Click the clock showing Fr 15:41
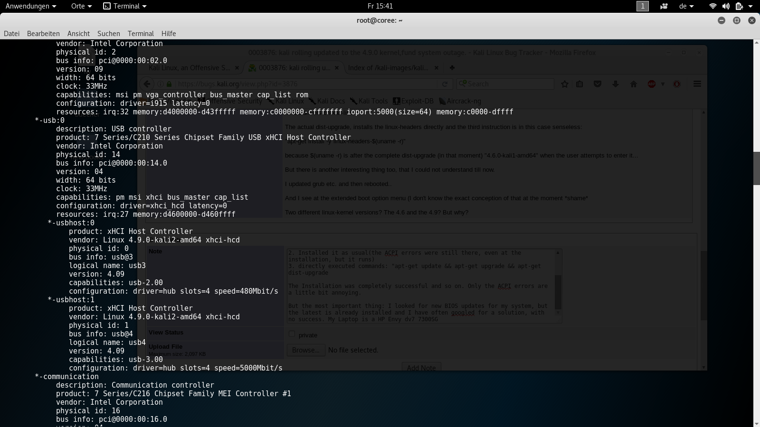 pos(380,6)
